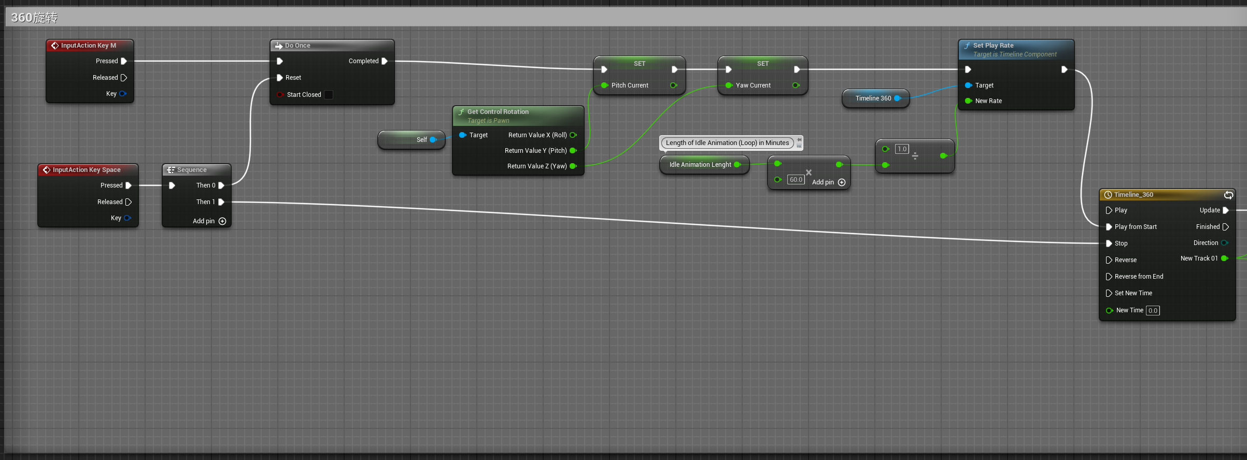This screenshot has height=460, width=1247.
Task: Click Released exec pin on InputAction Key Space
Action: pos(129,202)
